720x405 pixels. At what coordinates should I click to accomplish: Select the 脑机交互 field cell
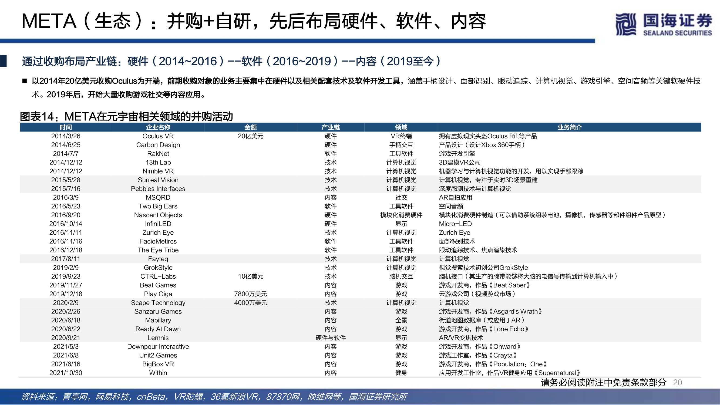click(401, 276)
